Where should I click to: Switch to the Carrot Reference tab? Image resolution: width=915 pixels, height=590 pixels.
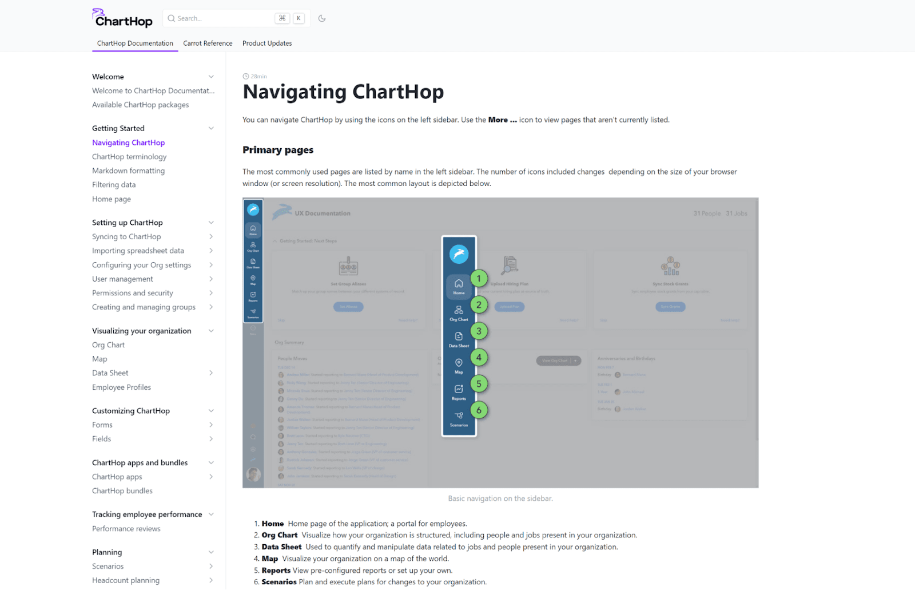[207, 43]
